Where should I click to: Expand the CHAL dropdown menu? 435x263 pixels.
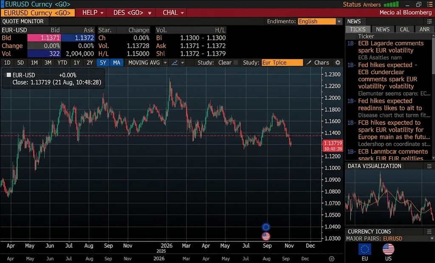click(182, 13)
